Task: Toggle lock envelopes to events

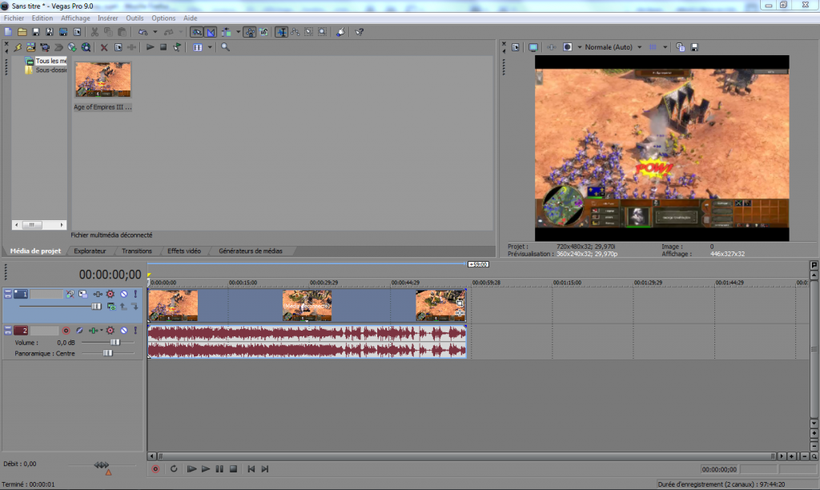Action: (x=250, y=32)
